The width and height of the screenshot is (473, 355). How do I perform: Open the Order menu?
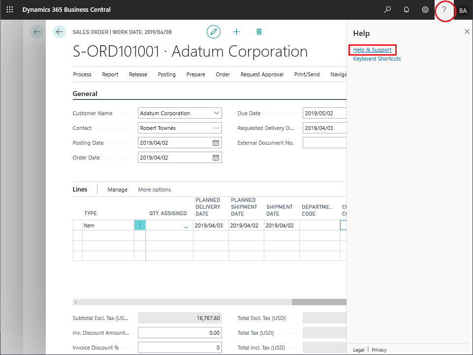coord(223,74)
